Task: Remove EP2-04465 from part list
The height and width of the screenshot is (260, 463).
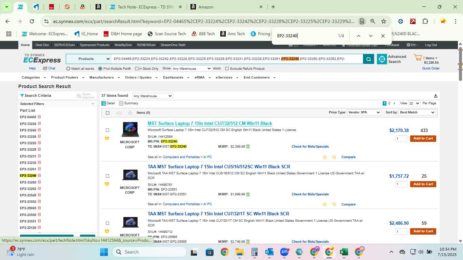Action: (39, 117)
